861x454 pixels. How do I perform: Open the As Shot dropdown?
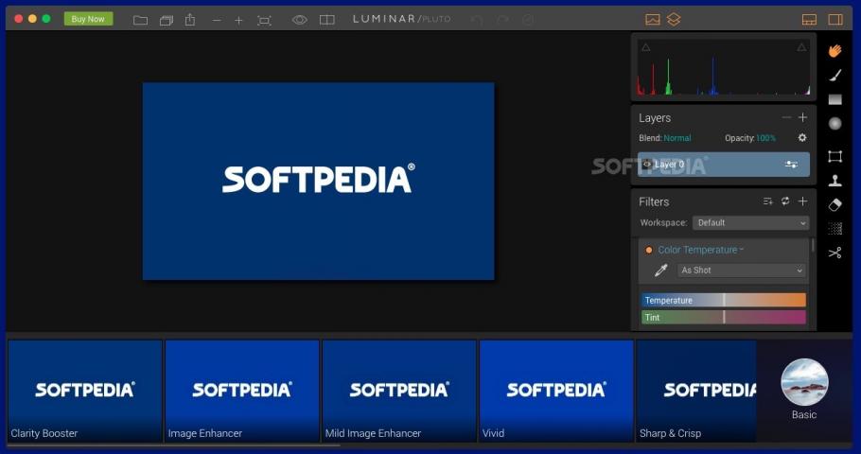coord(742,271)
